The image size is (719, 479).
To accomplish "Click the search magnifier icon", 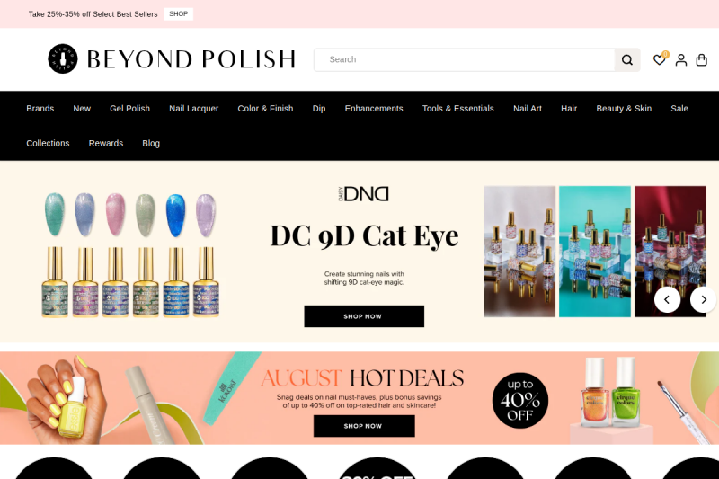I will pos(626,59).
